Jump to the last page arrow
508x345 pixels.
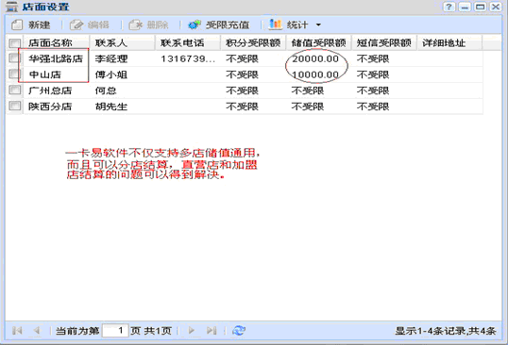coord(212,331)
